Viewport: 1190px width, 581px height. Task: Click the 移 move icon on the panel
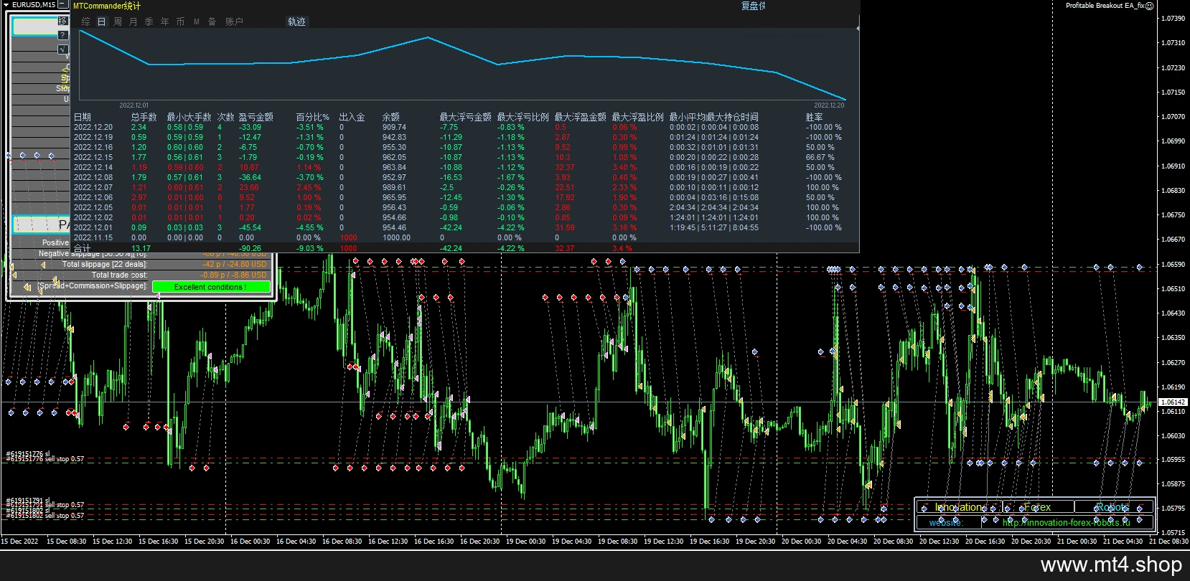click(63, 21)
